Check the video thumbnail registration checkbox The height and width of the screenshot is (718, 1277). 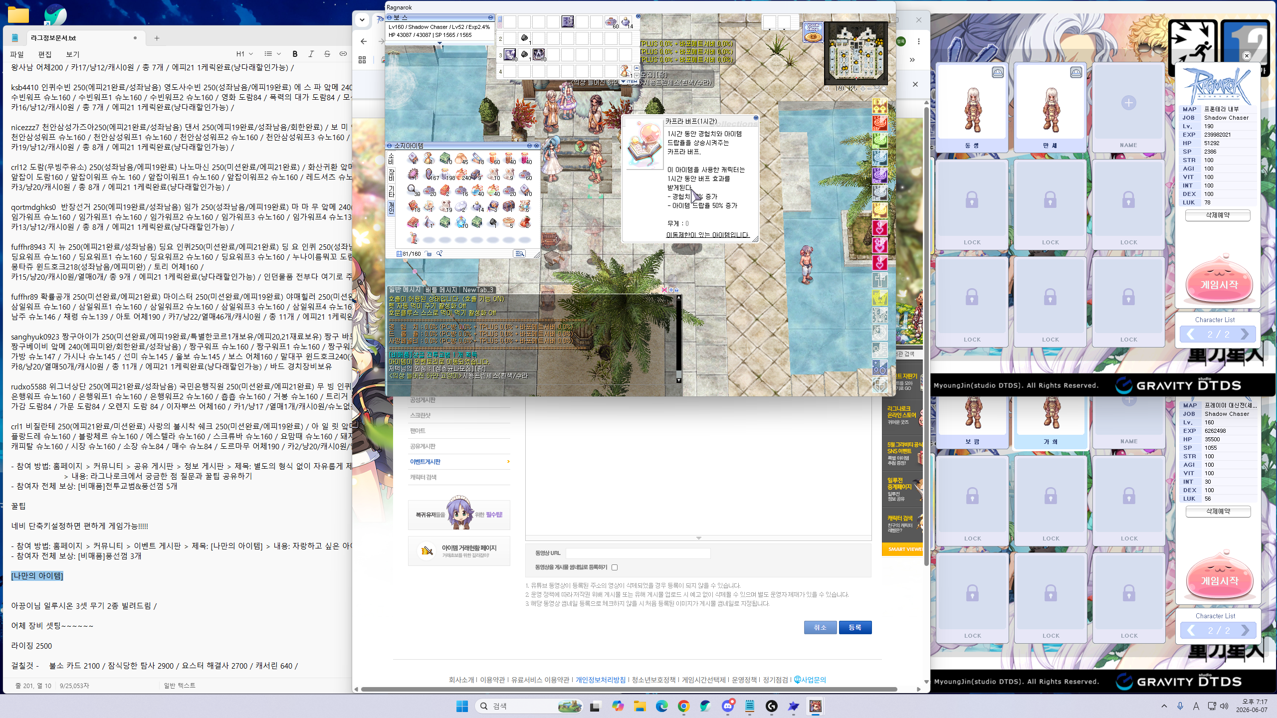pos(615,567)
